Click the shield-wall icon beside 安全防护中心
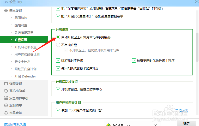The image size is (199, 126). click(6, 98)
